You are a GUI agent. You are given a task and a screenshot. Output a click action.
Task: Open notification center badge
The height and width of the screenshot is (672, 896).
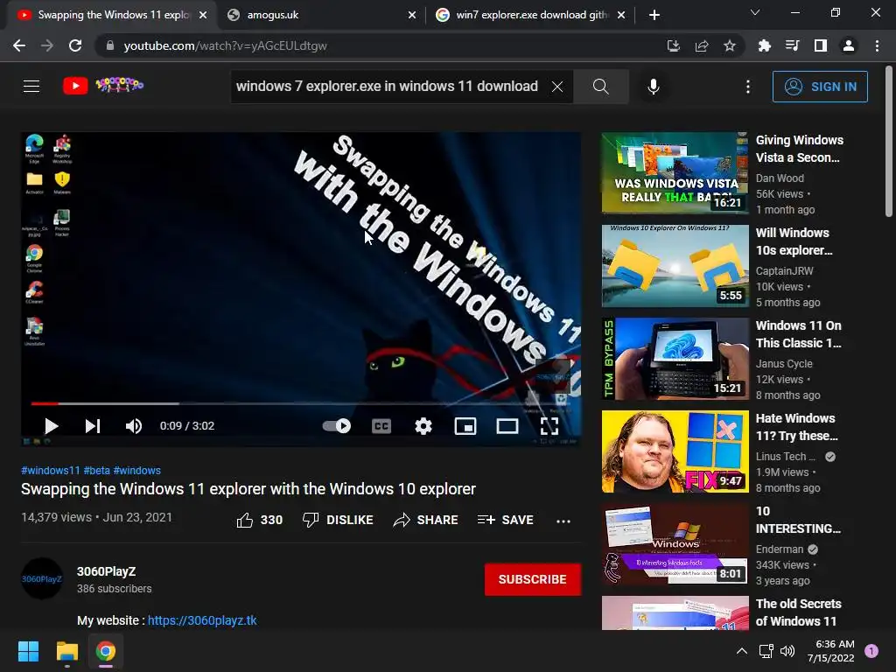[871, 651]
